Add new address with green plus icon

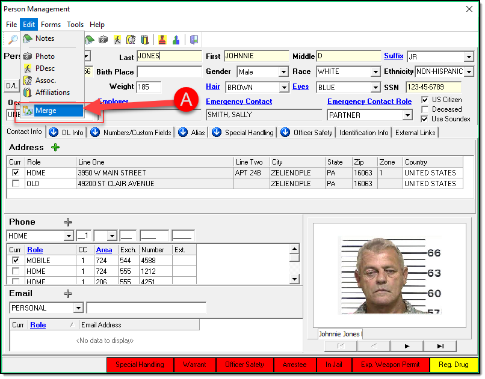55,147
